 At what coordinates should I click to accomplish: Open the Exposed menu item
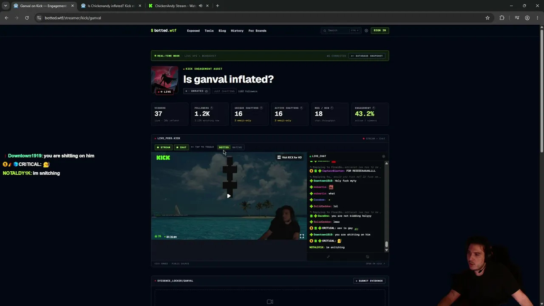pos(193,31)
